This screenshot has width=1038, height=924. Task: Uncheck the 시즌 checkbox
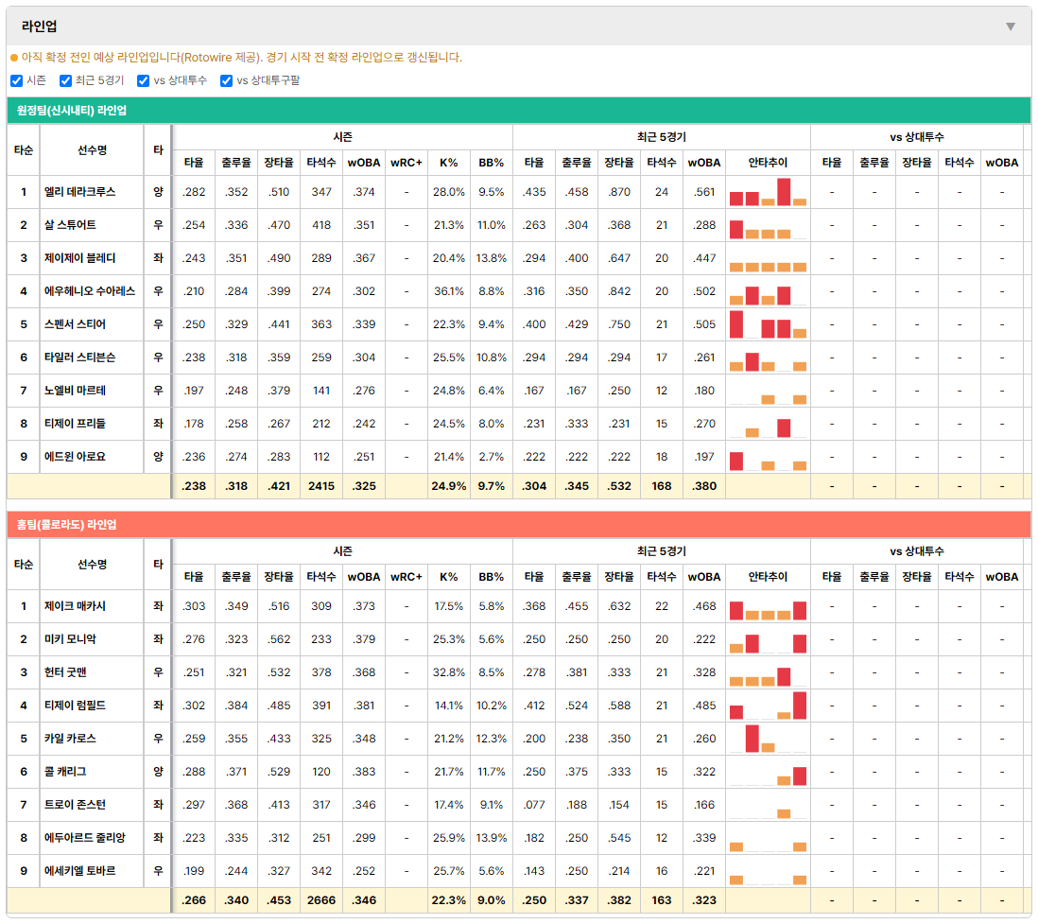click(x=17, y=80)
